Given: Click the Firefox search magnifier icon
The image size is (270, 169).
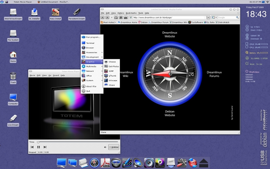Looking at the screenshot, I should [x=237, y=17].
